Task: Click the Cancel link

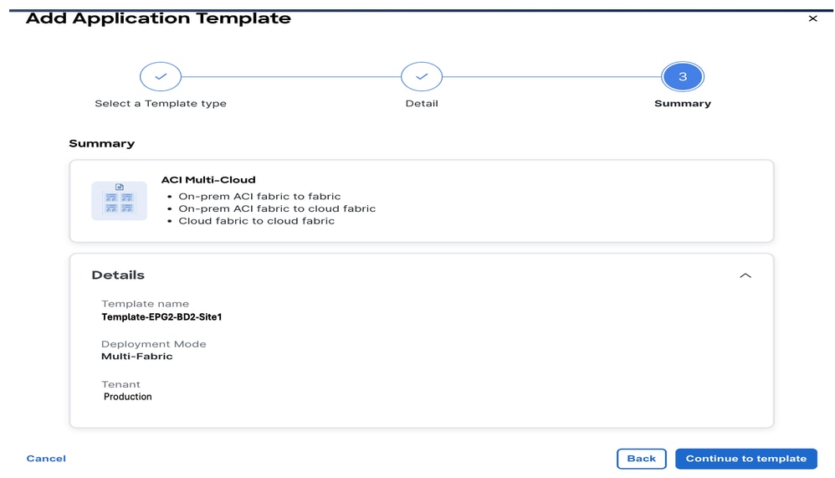Action: (46, 458)
